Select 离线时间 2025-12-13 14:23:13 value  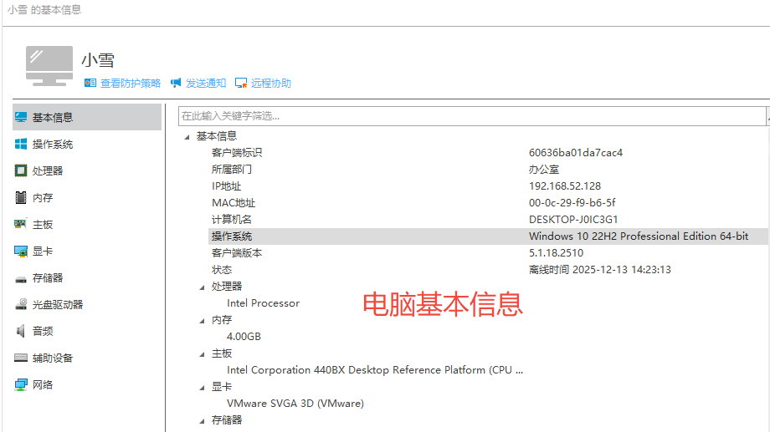(599, 269)
